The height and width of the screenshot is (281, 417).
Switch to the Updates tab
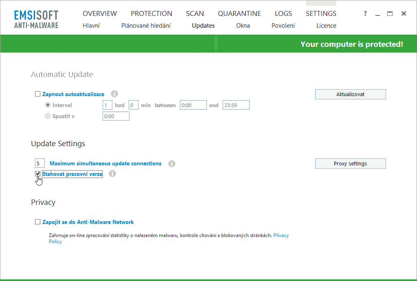pos(203,26)
